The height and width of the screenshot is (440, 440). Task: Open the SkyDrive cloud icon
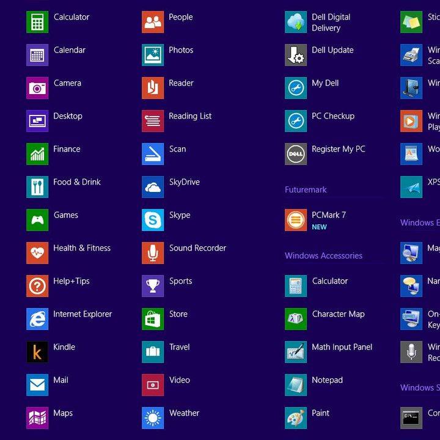point(153,187)
